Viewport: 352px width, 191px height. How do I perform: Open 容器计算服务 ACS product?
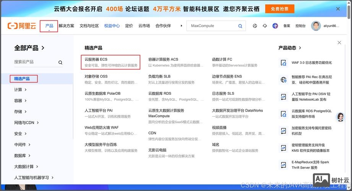pos(163,59)
